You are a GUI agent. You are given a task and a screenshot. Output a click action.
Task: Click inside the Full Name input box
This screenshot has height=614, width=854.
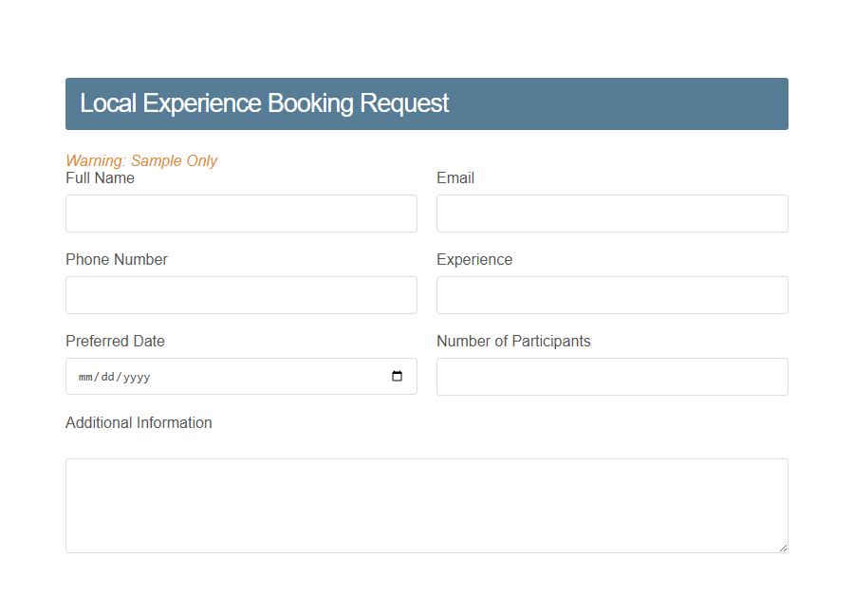click(x=241, y=213)
